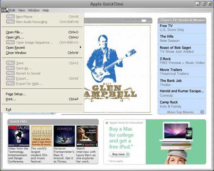Click Watch interview with Laura Dern text
214x171 pixels.
(x=86, y=155)
